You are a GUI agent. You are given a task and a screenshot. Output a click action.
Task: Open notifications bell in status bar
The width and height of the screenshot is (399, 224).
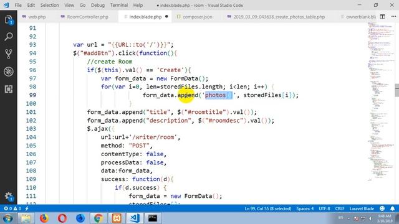coord(392,208)
